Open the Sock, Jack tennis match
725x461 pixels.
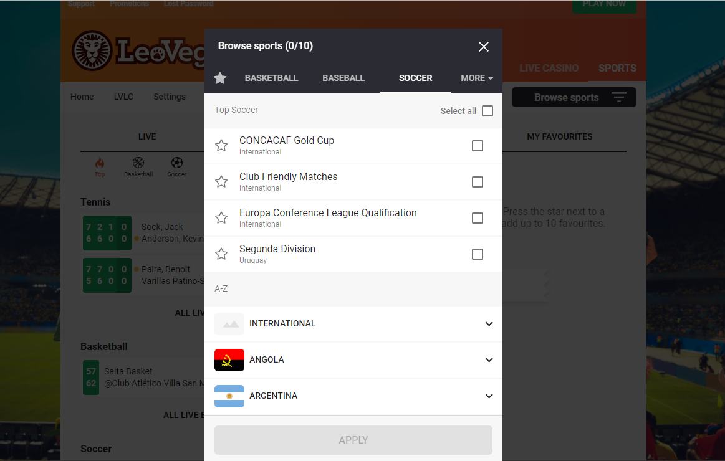[143, 233]
